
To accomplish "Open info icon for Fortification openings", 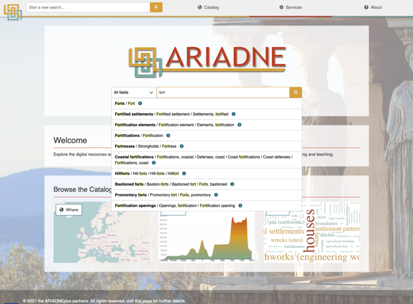I will [x=240, y=206].
